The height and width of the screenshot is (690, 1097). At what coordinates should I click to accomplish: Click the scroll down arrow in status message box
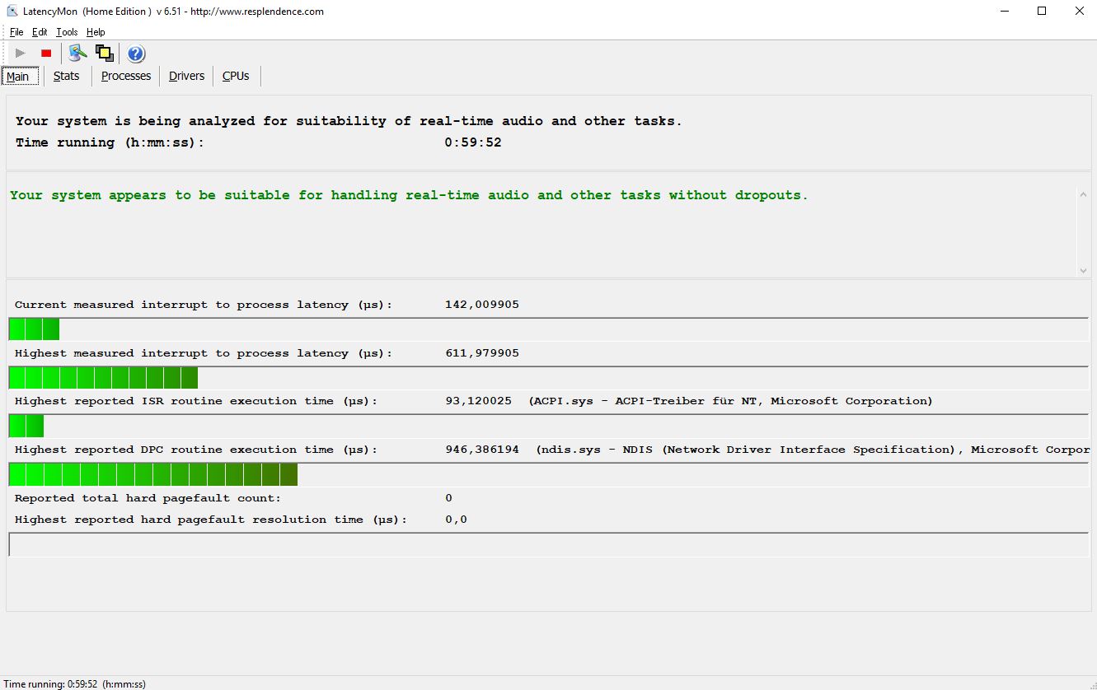coord(1083,270)
